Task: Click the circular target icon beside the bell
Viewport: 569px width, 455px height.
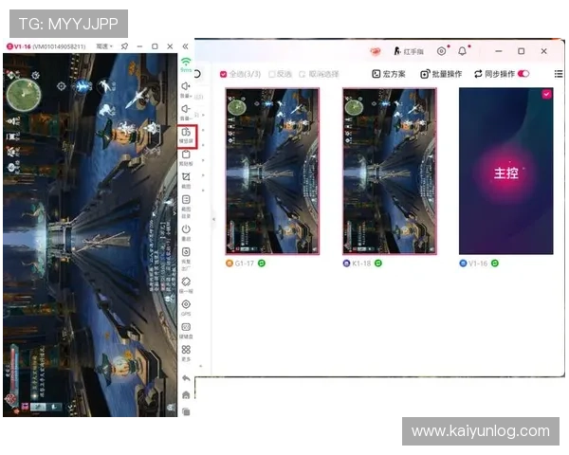Action: [441, 51]
